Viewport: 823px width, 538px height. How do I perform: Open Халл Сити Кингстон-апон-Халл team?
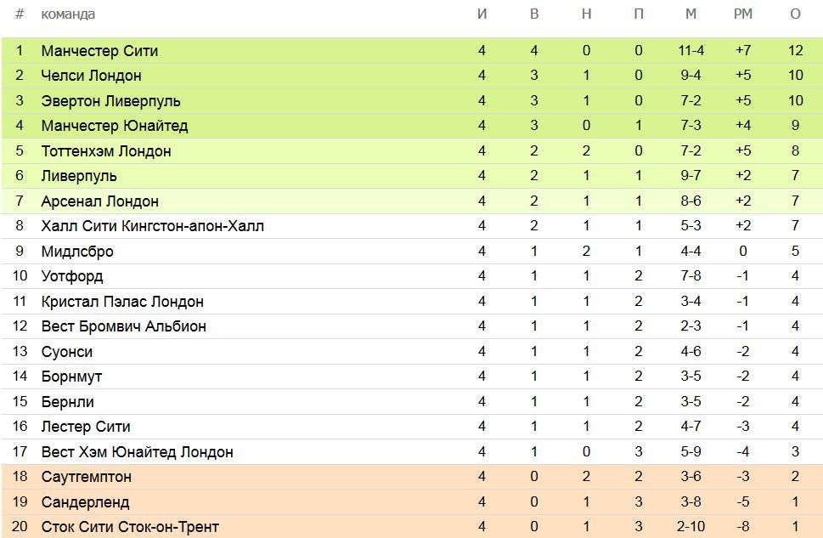tap(152, 226)
